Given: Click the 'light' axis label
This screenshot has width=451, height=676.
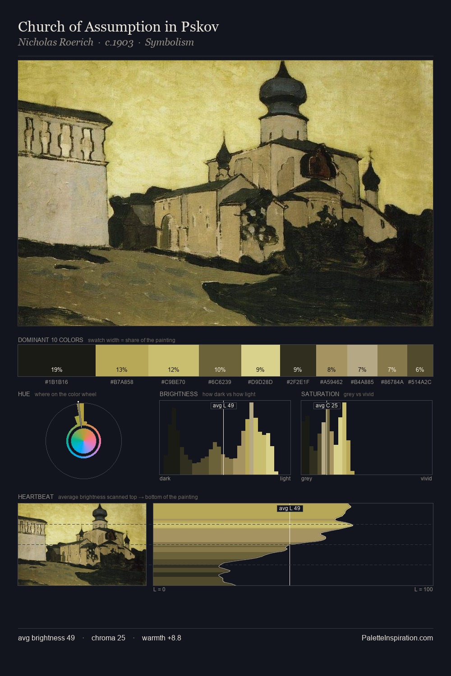Looking at the screenshot, I should pyautogui.click(x=285, y=479).
